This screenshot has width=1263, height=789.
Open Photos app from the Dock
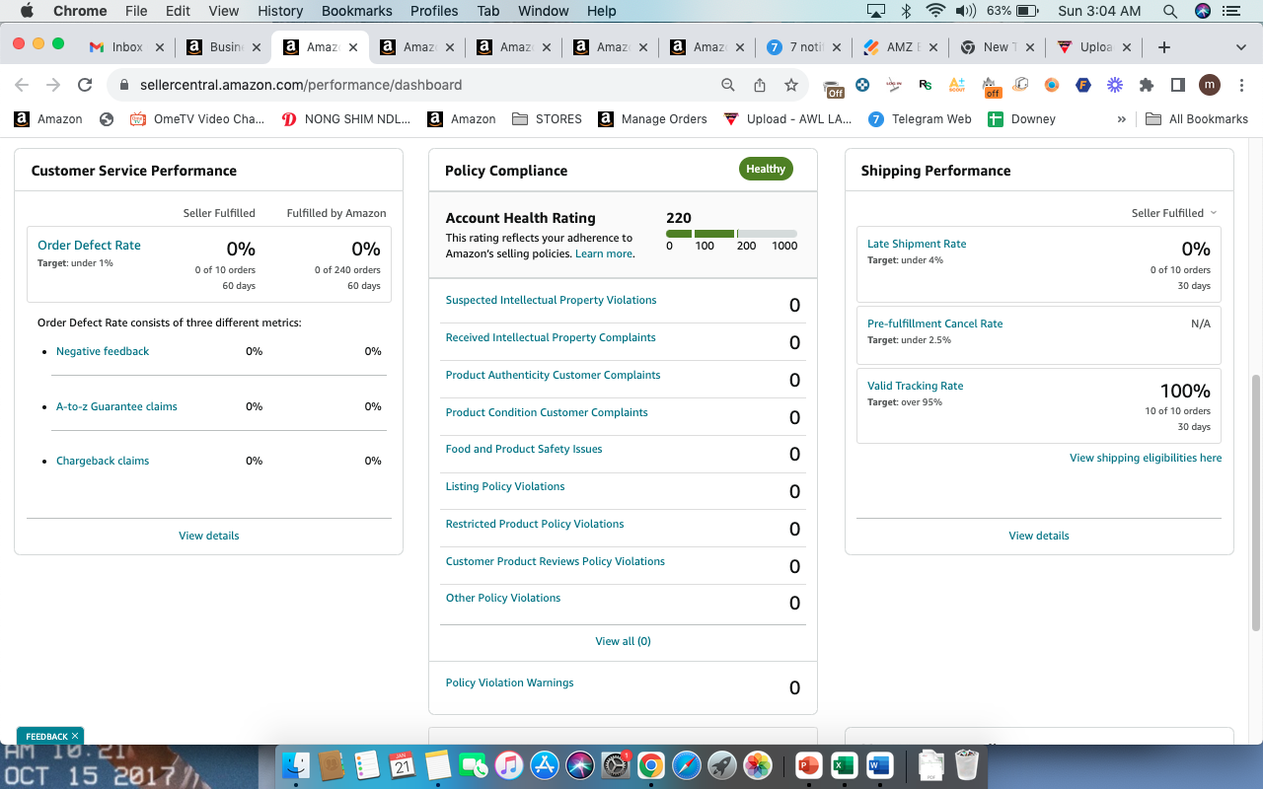758,764
